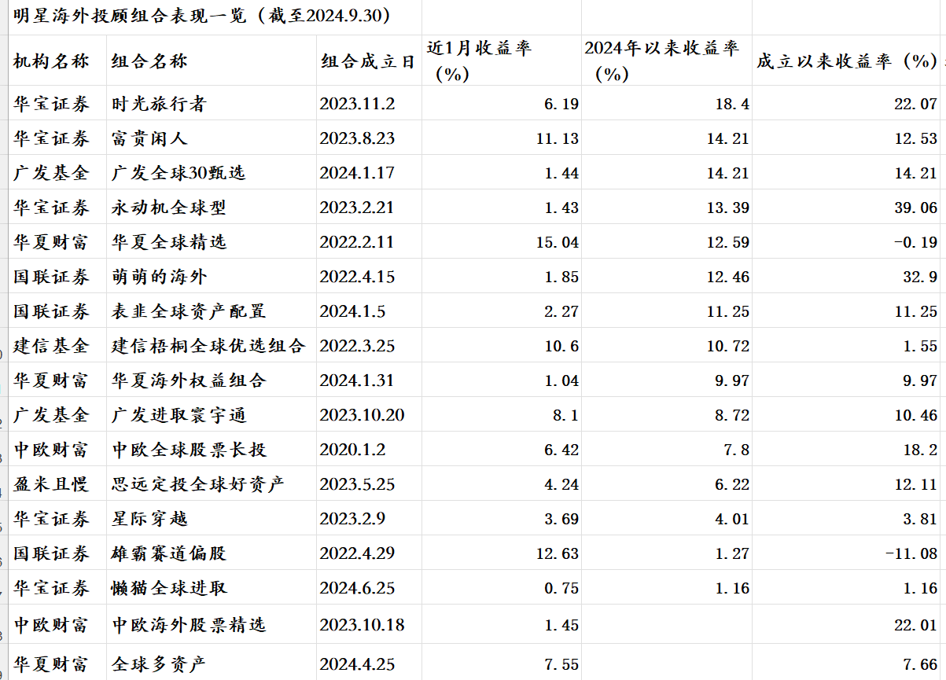This screenshot has height=680, width=946.
Task: Select the 表韭全球资产配置 cell
Action: click(212, 311)
